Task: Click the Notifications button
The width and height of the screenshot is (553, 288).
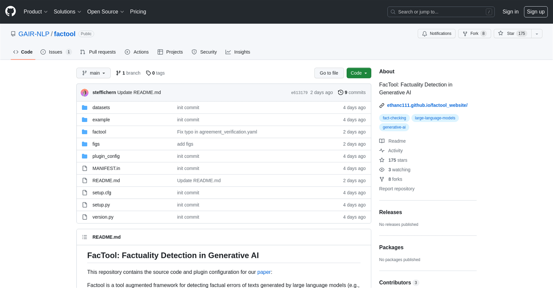Action: 437,33
